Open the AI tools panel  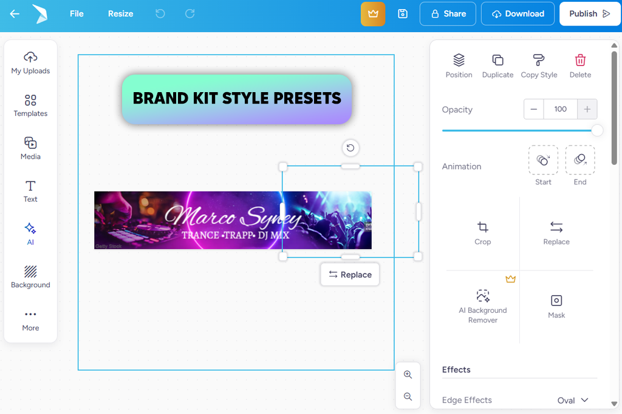pyautogui.click(x=30, y=235)
